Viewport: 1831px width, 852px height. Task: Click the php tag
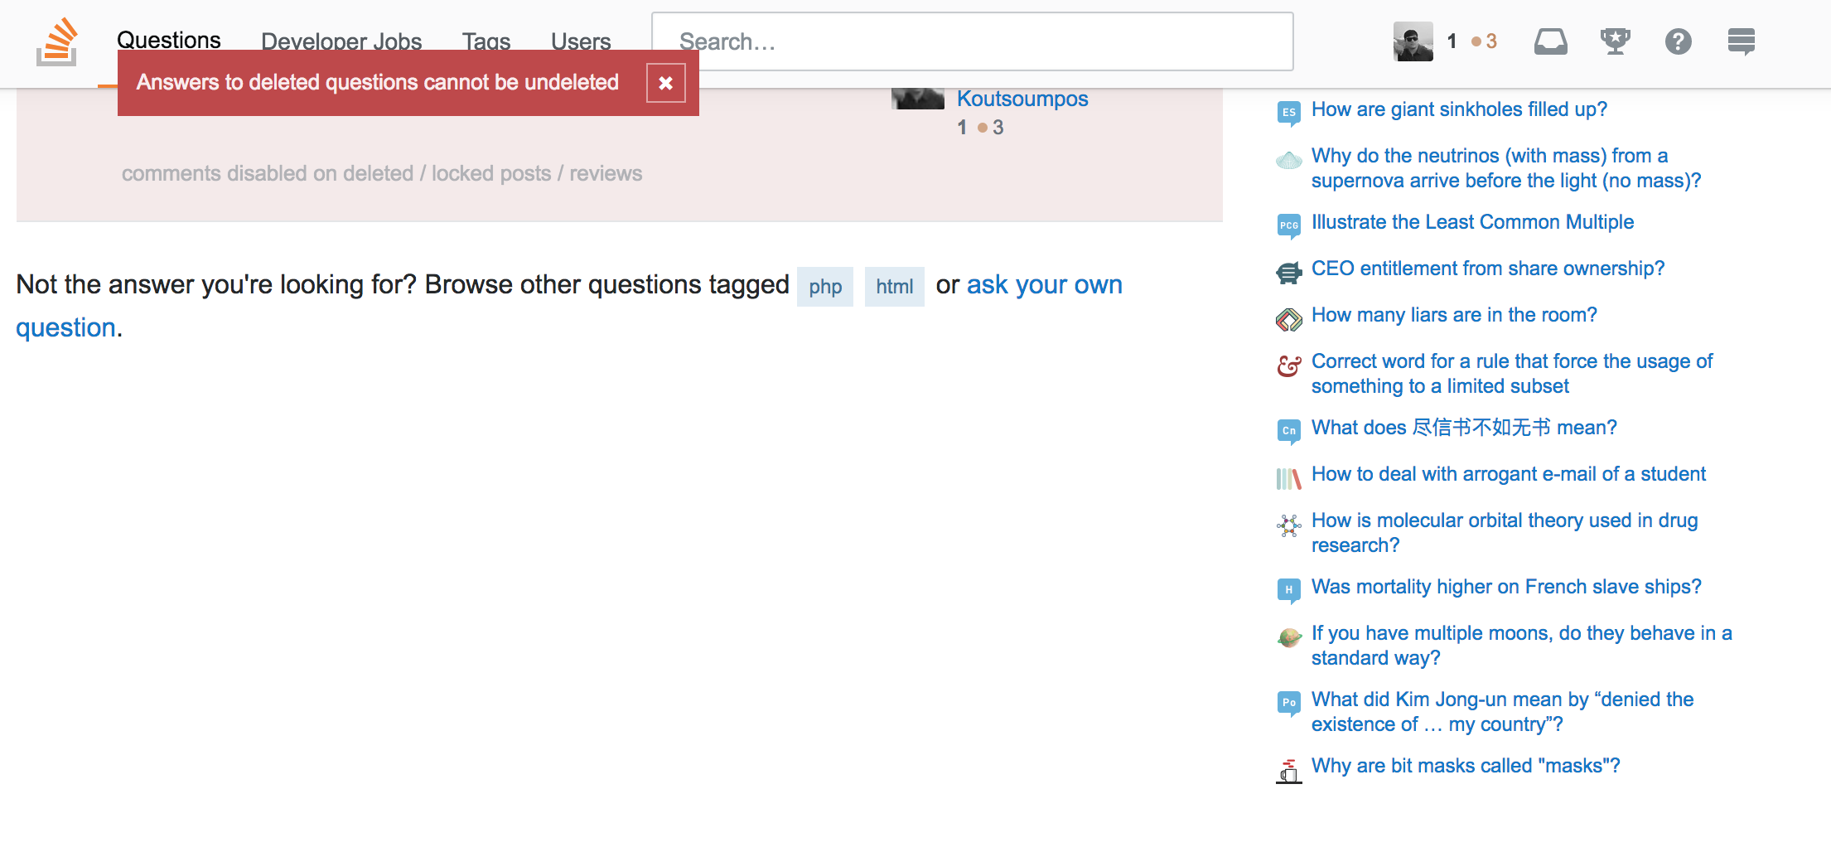click(825, 287)
